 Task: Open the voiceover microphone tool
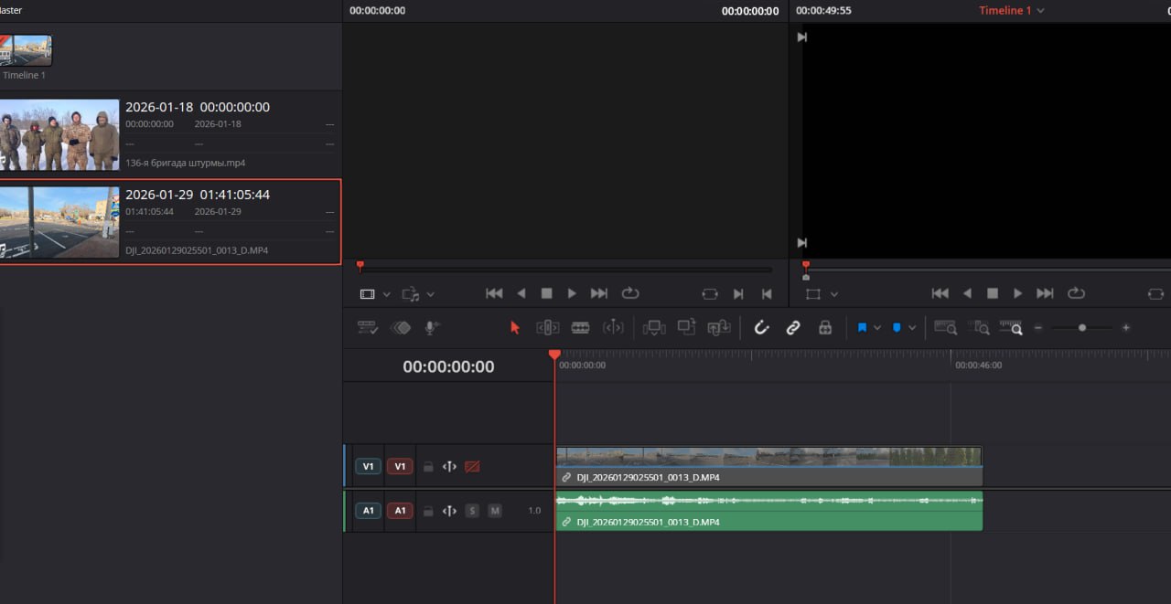432,327
